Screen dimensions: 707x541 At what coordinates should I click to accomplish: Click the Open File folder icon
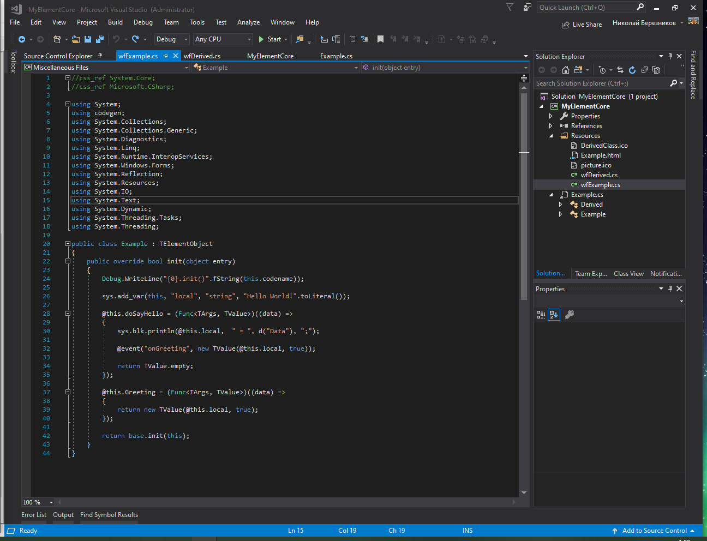(76, 39)
